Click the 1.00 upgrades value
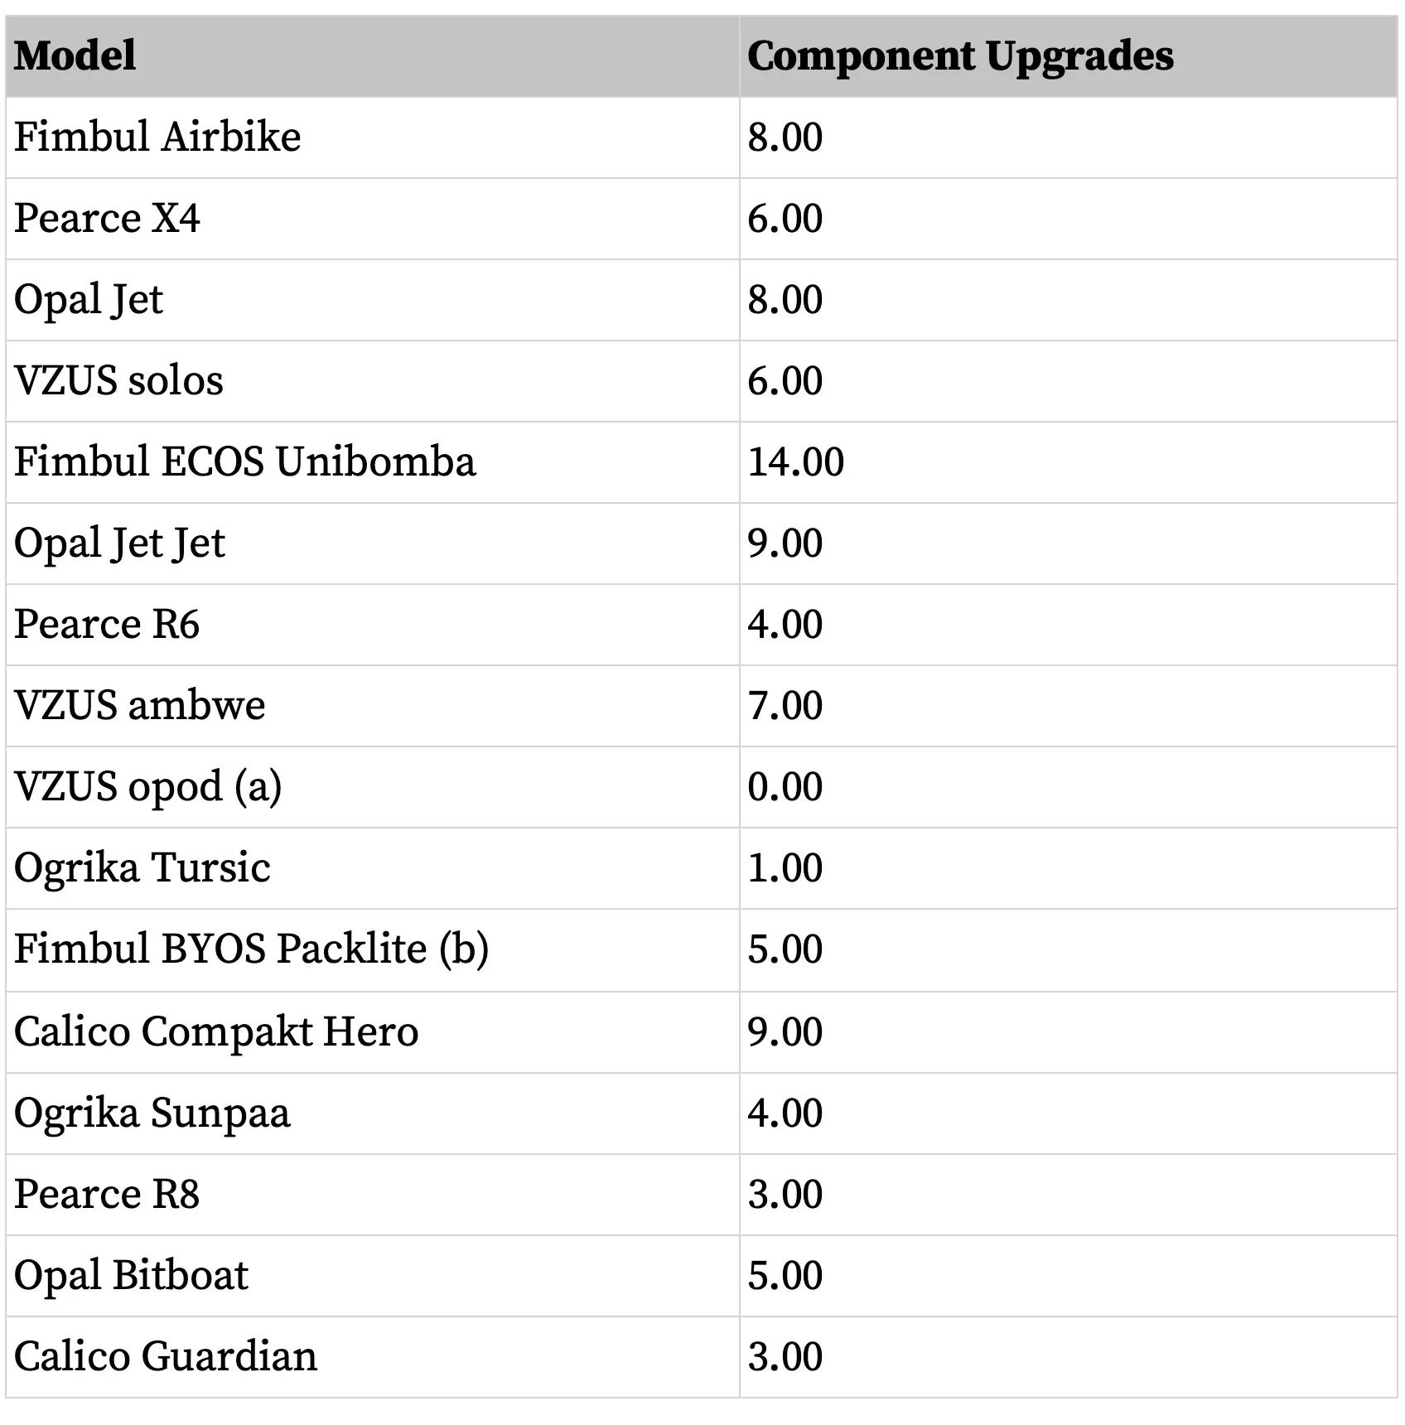Viewport: 1405px width, 1425px height. point(785,867)
